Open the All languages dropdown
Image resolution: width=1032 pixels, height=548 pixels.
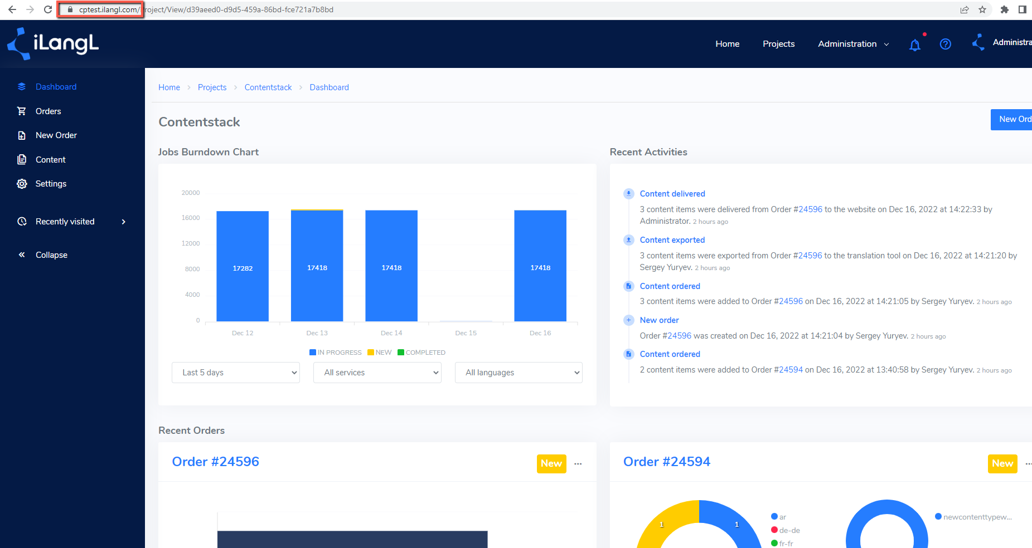519,373
